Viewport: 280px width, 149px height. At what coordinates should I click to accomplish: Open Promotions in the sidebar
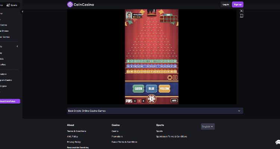point(3,74)
